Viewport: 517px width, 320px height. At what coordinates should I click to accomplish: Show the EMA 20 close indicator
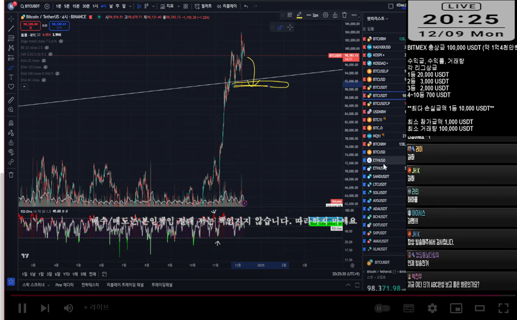[x=44, y=61]
